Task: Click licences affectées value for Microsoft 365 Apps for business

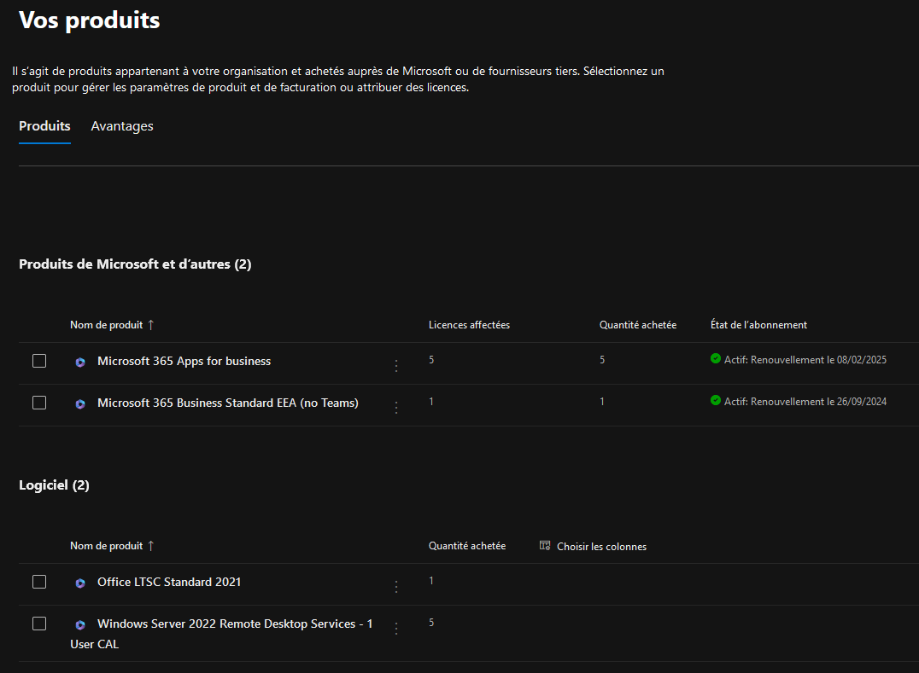Action: [431, 360]
